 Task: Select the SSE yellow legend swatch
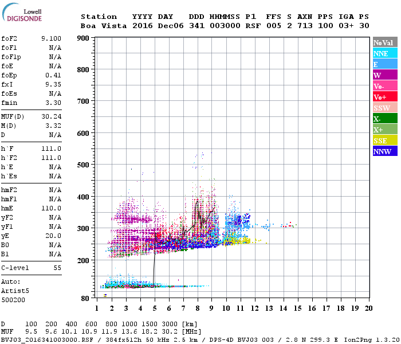point(385,140)
